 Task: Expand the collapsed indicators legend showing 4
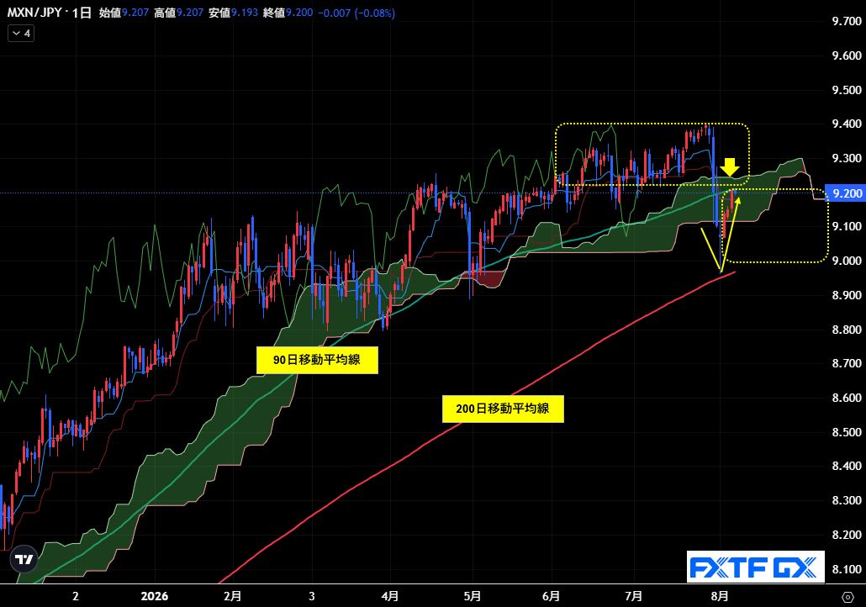pos(21,33)
